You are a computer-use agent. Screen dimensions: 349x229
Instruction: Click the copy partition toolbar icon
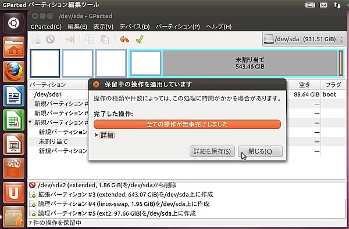click(x=90, y=39)
